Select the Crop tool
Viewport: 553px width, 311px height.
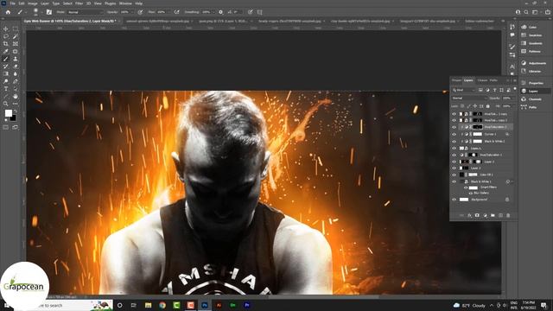6,44
